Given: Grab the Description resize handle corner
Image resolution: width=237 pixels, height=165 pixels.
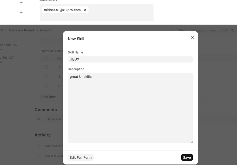Looking at the screenshot, I should tap(192, 142).
